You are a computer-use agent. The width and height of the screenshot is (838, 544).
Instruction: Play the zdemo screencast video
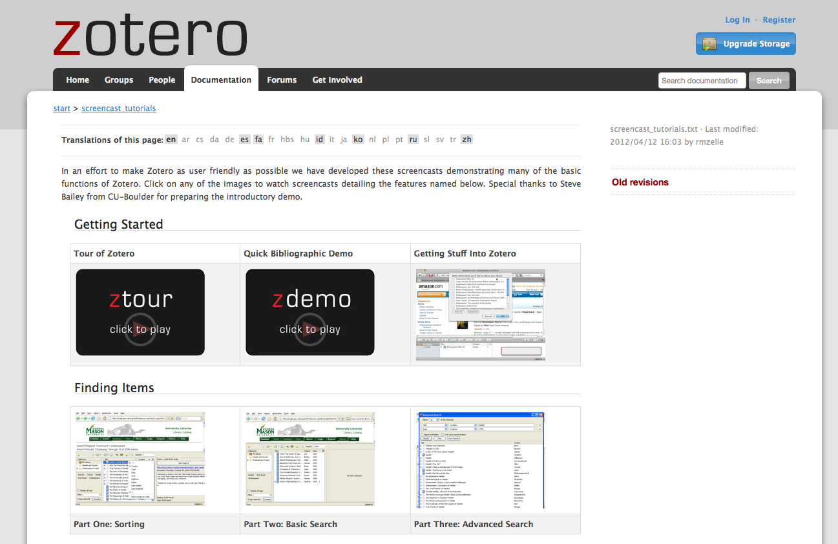pos(310,313)
